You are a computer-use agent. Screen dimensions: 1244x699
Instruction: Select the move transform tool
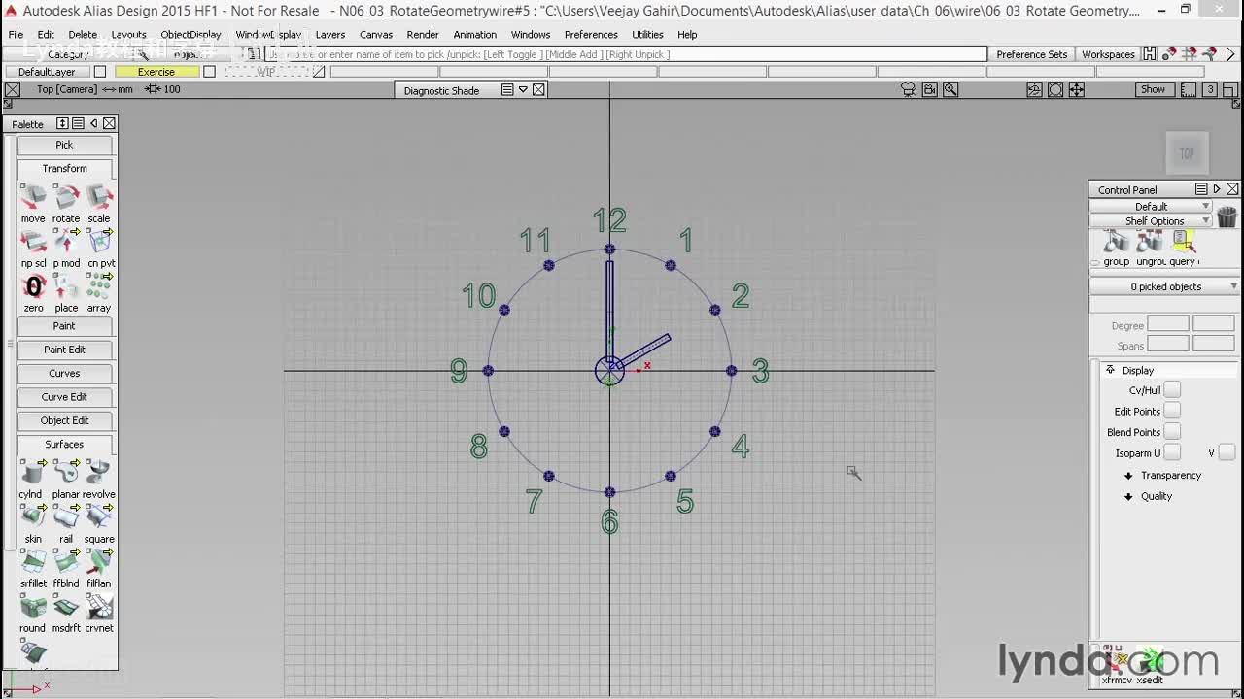pyautogui.click(x=33, y=198)
